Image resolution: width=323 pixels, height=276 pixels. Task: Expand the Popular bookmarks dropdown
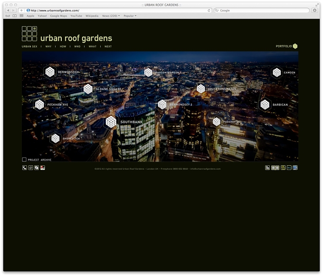click(130, 16)
